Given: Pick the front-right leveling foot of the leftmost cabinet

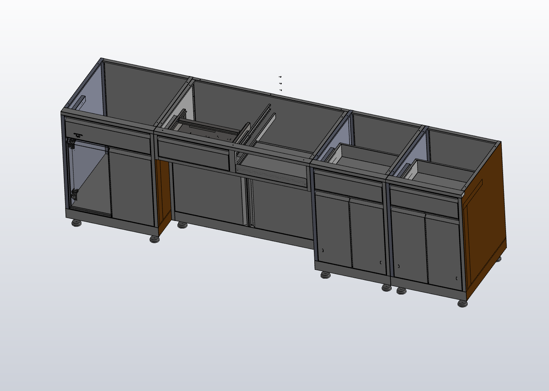Looking at the screenshot, I should (155, 239).
